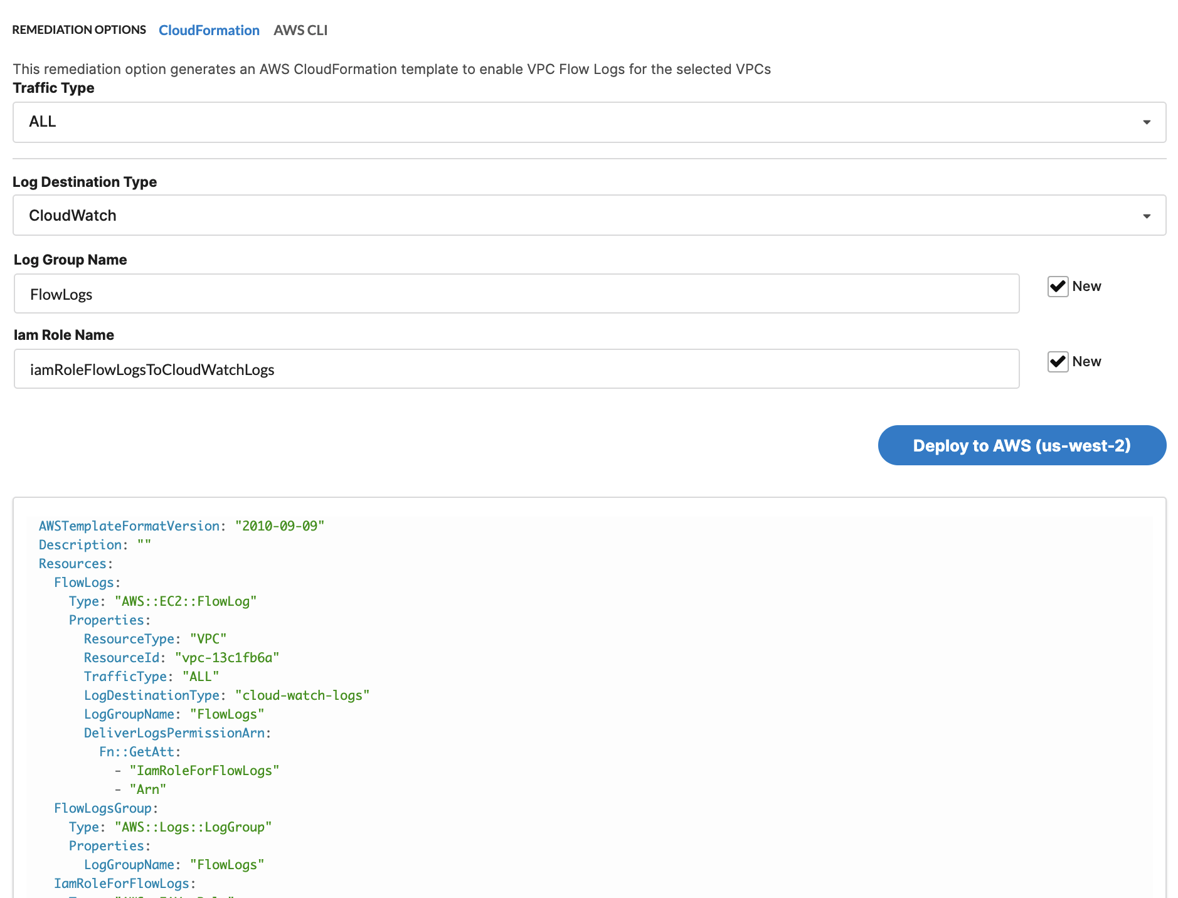Toggle the New checkbox for Iam Role Name
Viewport: 1178px width, 898px height.
pyautogui.click(x=1058, y=362)
